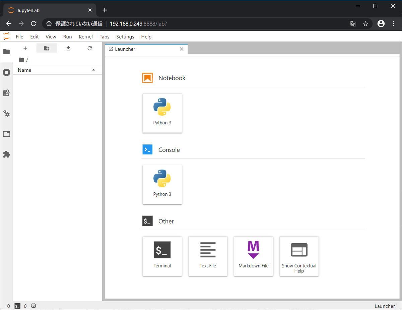Bookmark this page with the star

[365, 24]
